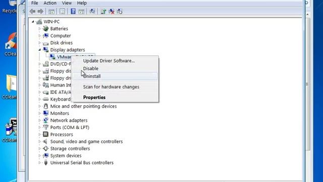Image resolution: width=323 pixels, height=182 pixels.
Task: Click the Processors category icon
Action: click(46, 134)
